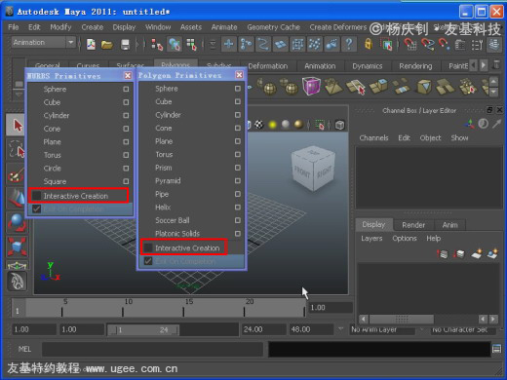Click the yellow light sphere icon
This screenshot has height=380, width=507.
272,125
